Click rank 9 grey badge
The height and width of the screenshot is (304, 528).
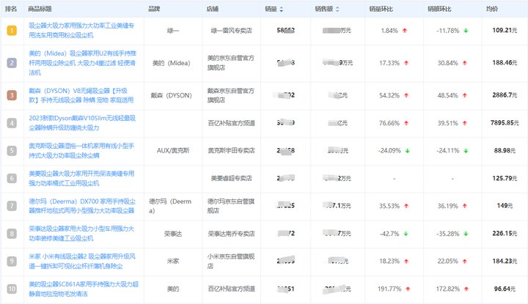(x=12, y=261)
